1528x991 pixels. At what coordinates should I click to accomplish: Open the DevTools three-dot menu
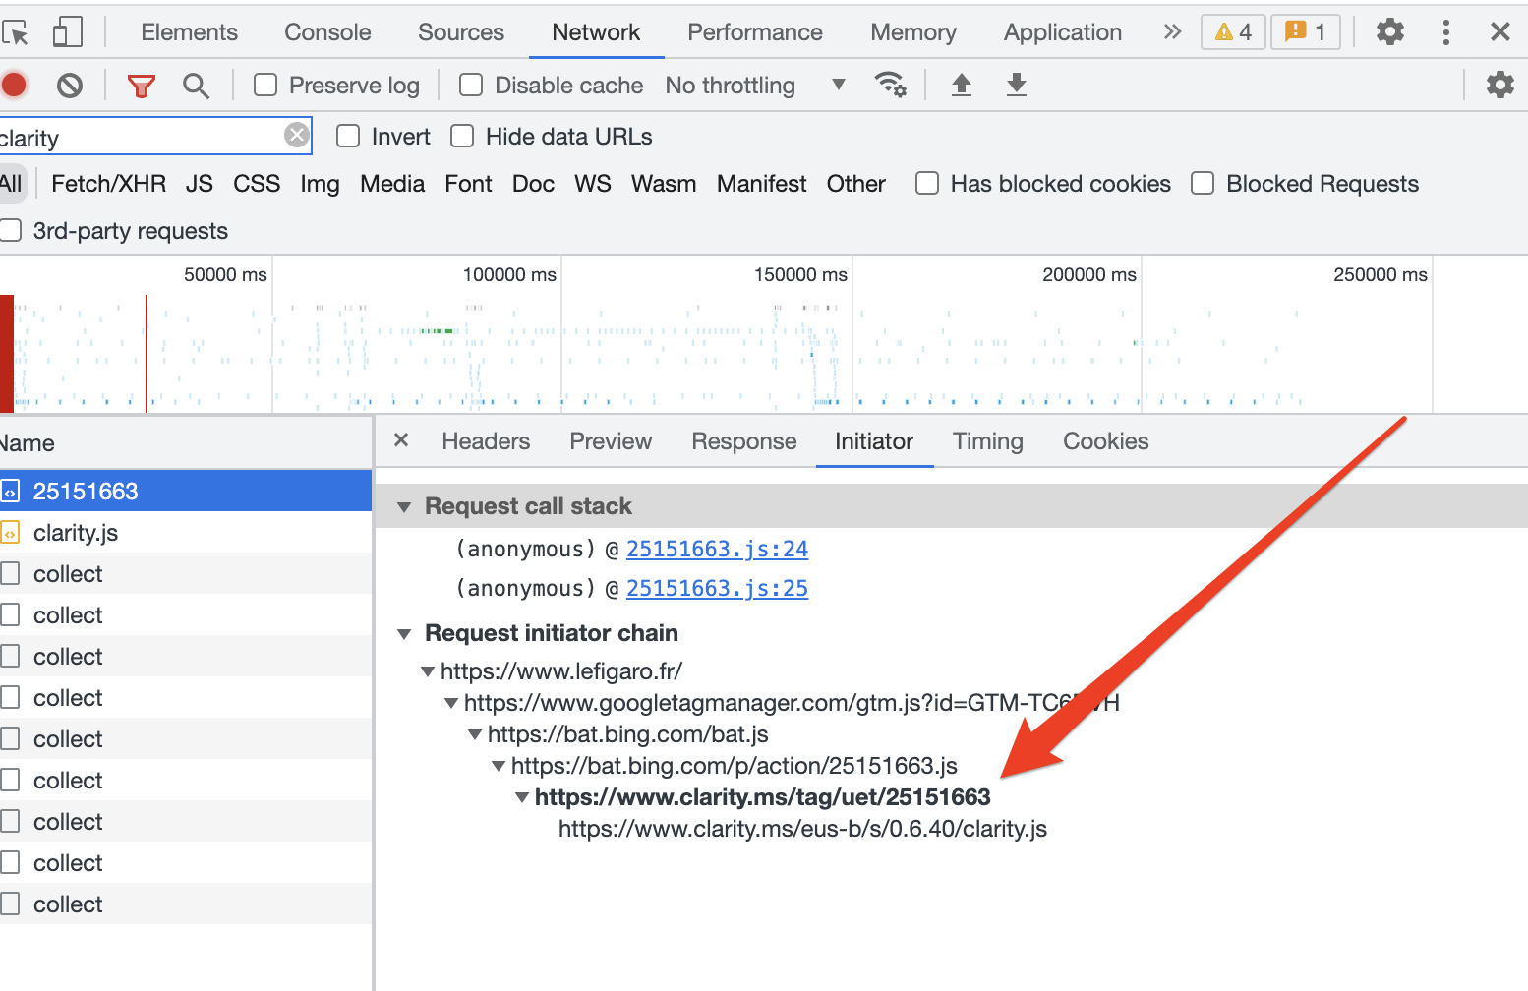pos(1445,31)
